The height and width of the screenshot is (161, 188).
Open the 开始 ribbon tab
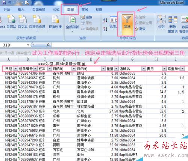tap(7, 9)
